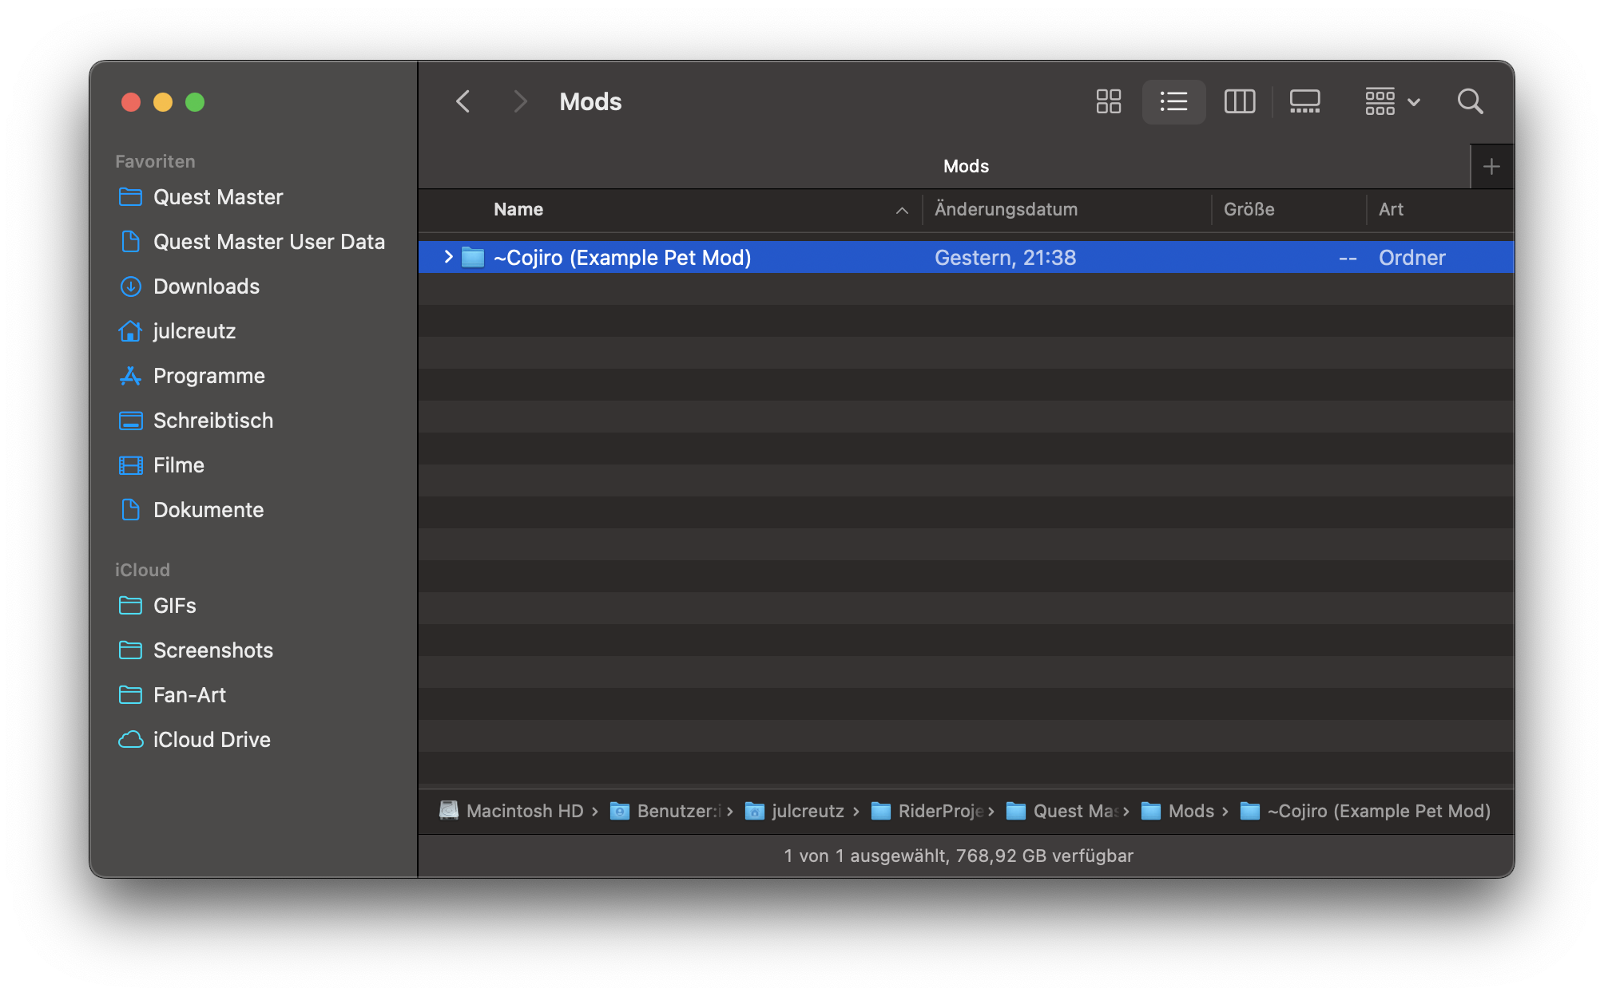This screenshot has height=996, width=1604.
Task: Click the ~Cojiro (Example Pet Mod) folder icon
Action: pyautogui.click(x=473, y=257)
